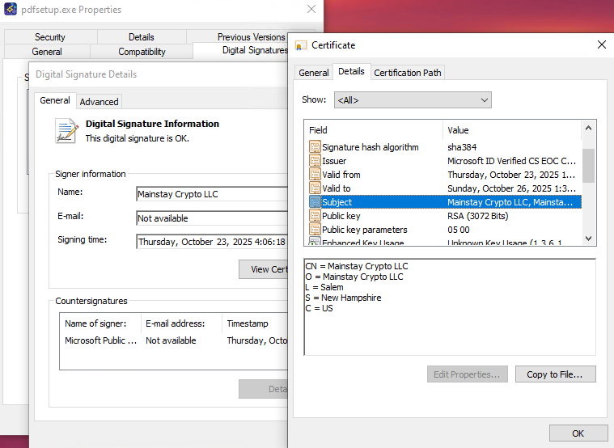This screenshot has width=614, height=448.
Task: Click the Public key field icon
Action: tap(315, 216)
